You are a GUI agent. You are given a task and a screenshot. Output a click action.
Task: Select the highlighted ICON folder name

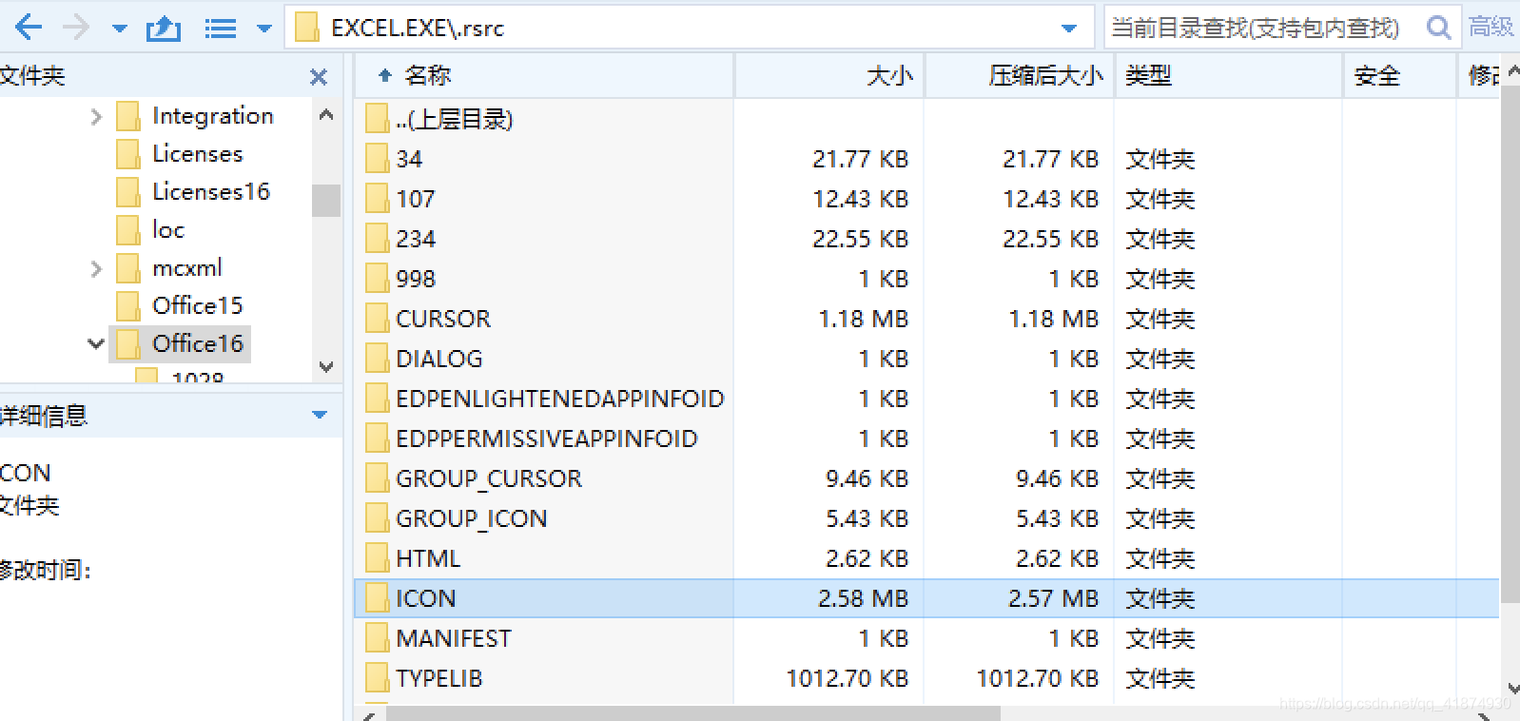pyautogui.click(x=425, y=598)
